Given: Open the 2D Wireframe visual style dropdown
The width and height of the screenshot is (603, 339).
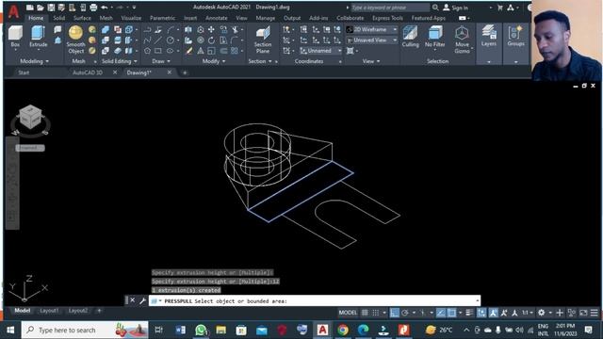Looking at the screenshot, I should click(x=372, y=29).
